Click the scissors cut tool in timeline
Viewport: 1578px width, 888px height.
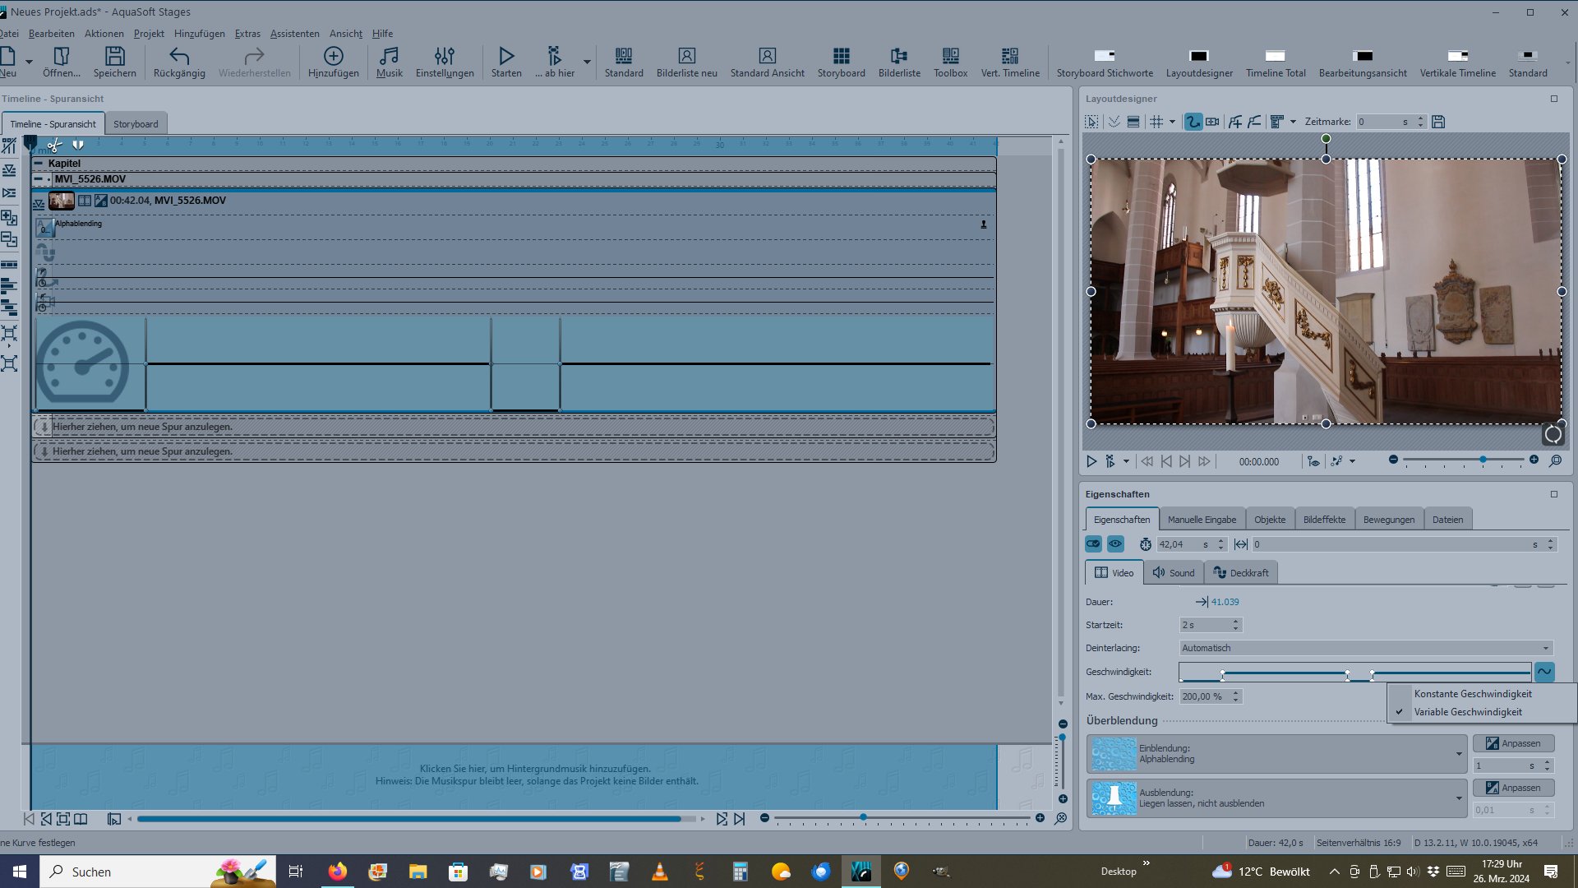(x=54, y=146)
